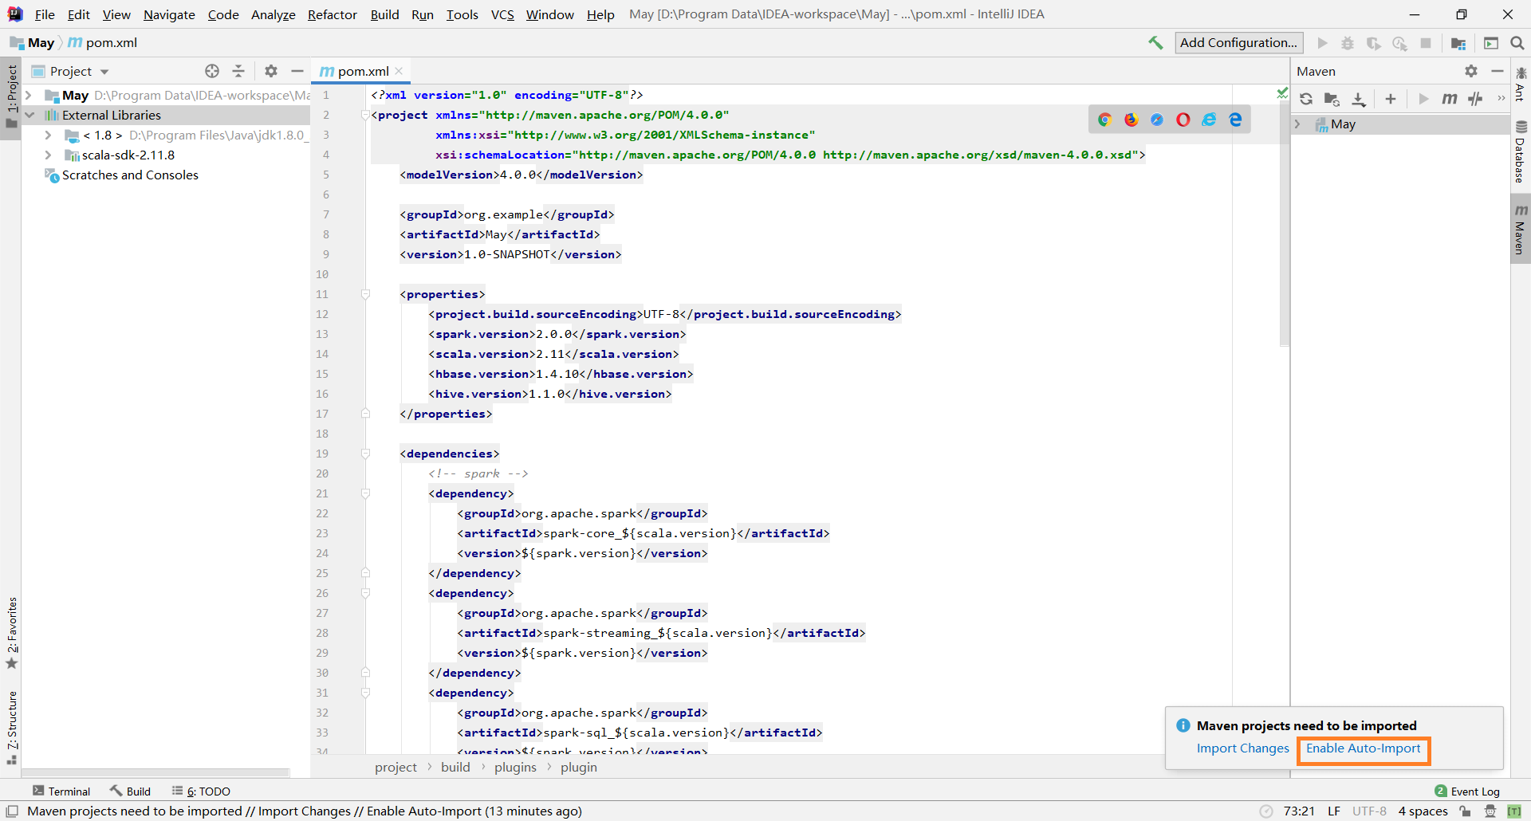
Task: Click the Execute Maven Goal m icon
Action: click(x=1450, y=99)
